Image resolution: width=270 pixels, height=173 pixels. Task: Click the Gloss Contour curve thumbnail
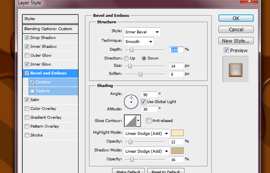(x=130, y=121)
